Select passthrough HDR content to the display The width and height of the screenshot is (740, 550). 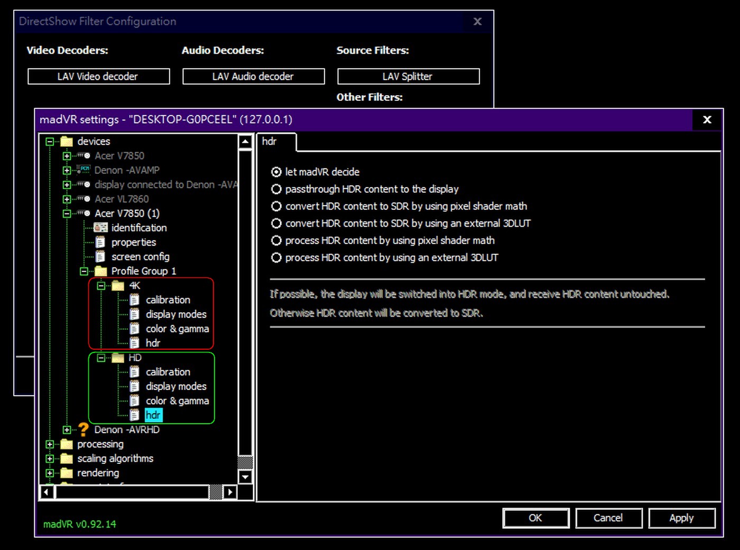point(276,189)
